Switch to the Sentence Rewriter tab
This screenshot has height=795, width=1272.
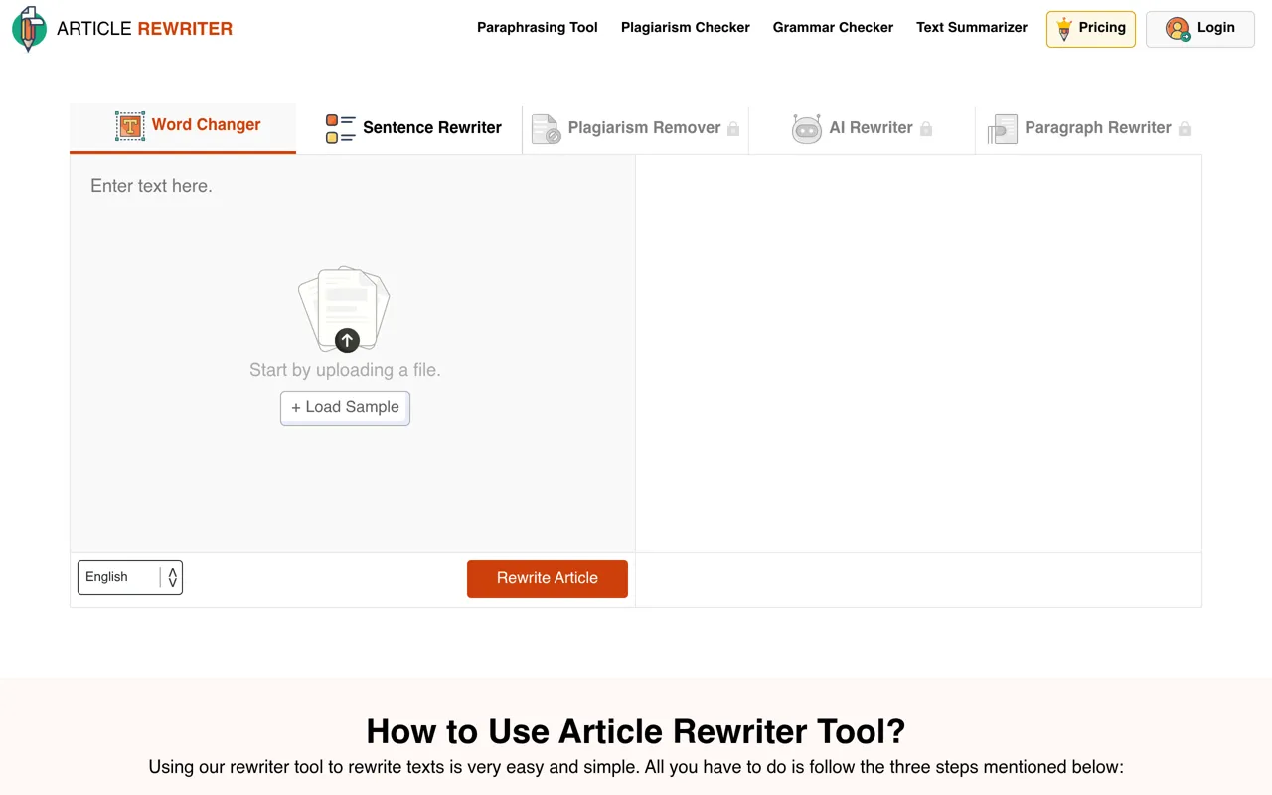409,128
